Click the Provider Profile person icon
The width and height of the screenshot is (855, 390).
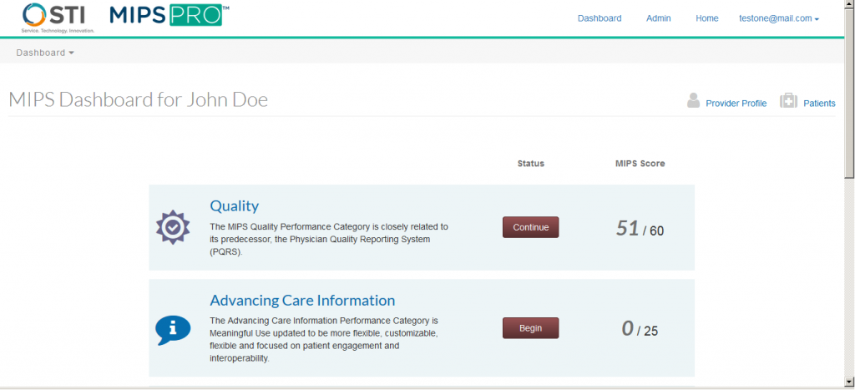coord(693,102)
